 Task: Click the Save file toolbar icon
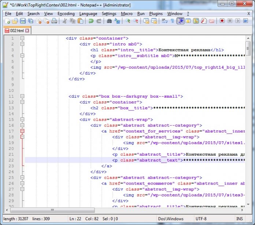tap(23, 21)
